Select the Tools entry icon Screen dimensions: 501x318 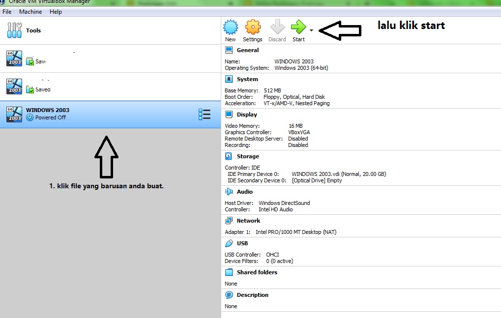(14, 30)
